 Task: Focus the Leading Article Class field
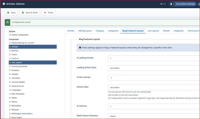point(154,68)
